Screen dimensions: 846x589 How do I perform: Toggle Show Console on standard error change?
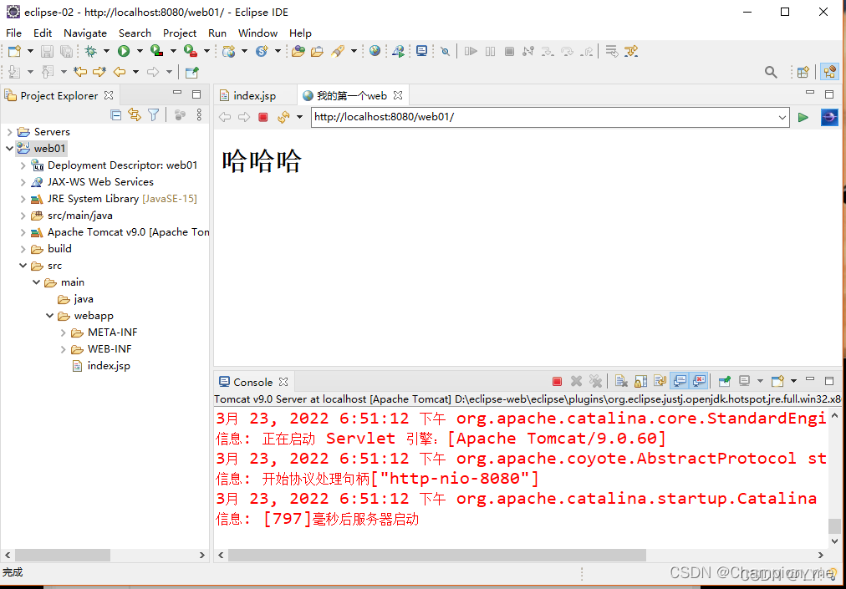pyautogui.click(x=699, y=381)
